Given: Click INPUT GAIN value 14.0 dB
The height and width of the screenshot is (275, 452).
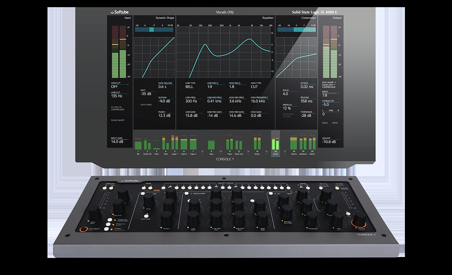Looking at the screenshot, I should tap(117, 142).
